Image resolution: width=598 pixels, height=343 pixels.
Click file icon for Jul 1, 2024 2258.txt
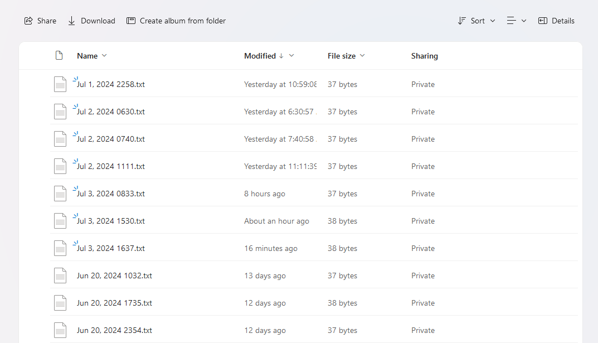click(x=60, y=84)
